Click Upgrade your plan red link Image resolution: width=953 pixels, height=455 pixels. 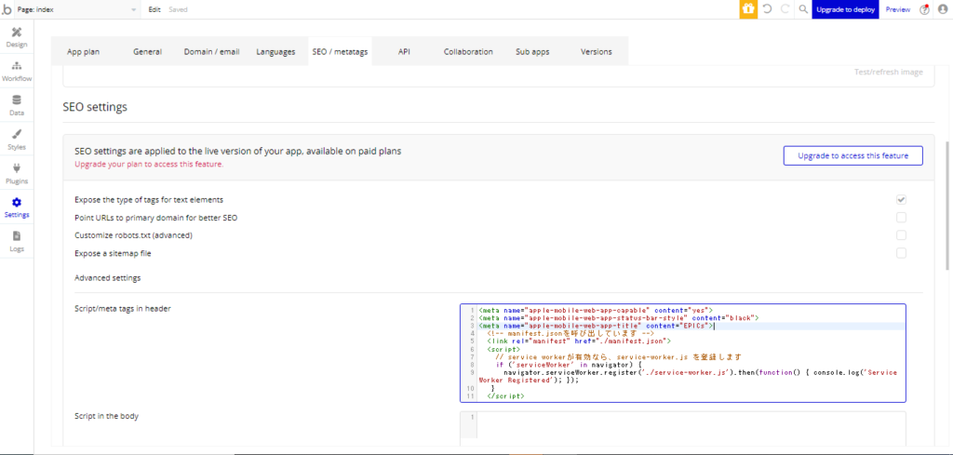point(149,164)
